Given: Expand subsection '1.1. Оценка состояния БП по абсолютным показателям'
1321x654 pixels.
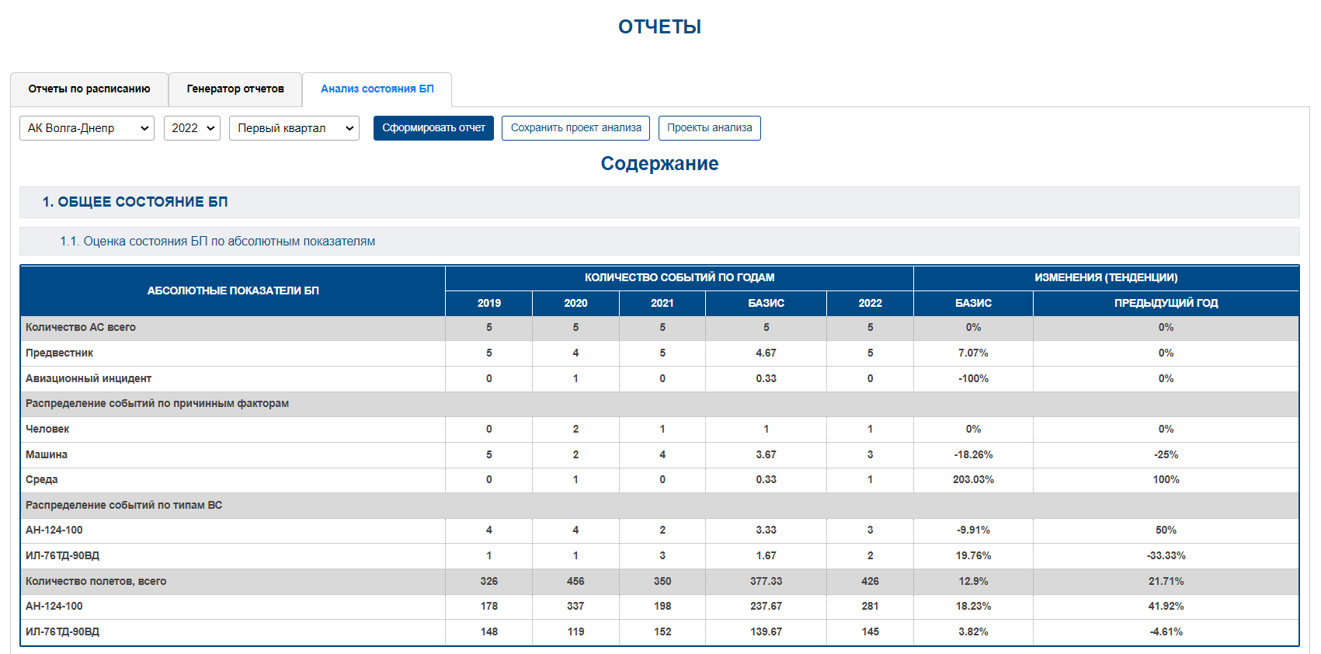Looking at the screenshot, I should tap(659, 242).
